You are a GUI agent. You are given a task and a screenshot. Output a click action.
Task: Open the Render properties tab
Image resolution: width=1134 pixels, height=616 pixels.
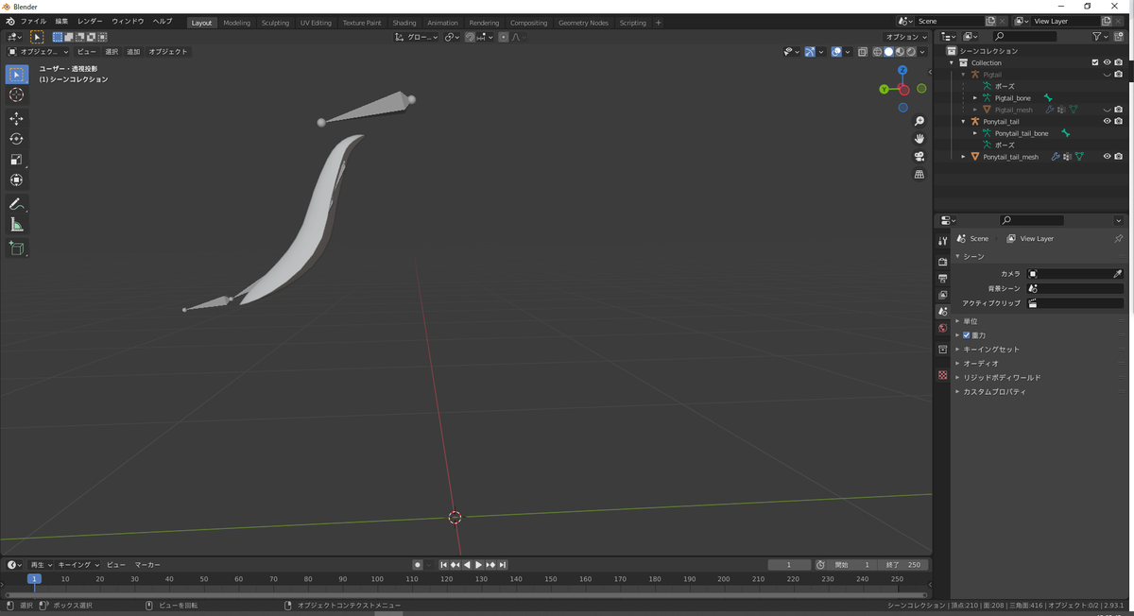942,262
